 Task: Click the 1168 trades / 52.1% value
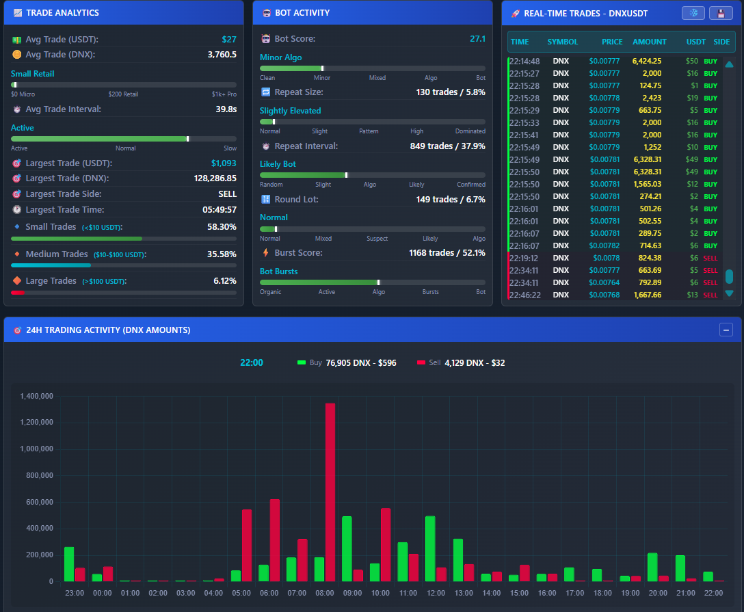tap(447, 253)
